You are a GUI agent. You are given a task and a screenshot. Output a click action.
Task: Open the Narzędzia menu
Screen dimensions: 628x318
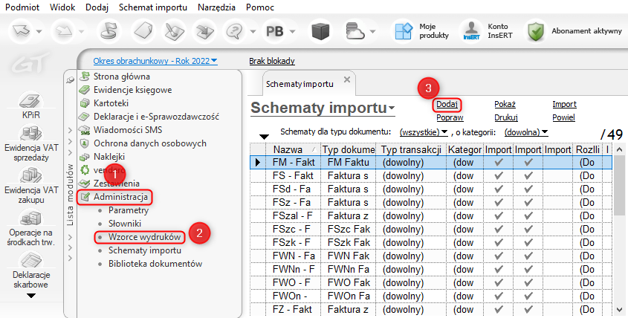(216, 7)
